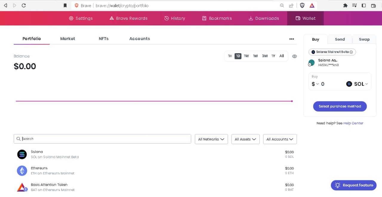This screenshot has width=382, height=197.
Task: Click the Brave lion icon in address bar
Action: (76, 5)
